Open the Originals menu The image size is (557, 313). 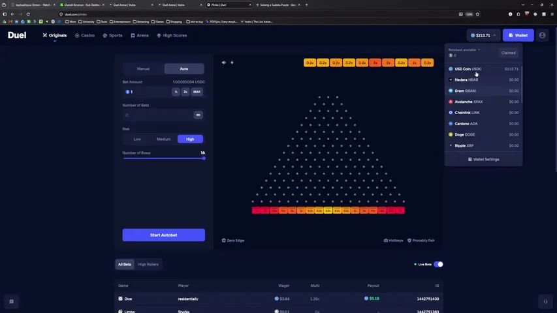coord(55,35)
